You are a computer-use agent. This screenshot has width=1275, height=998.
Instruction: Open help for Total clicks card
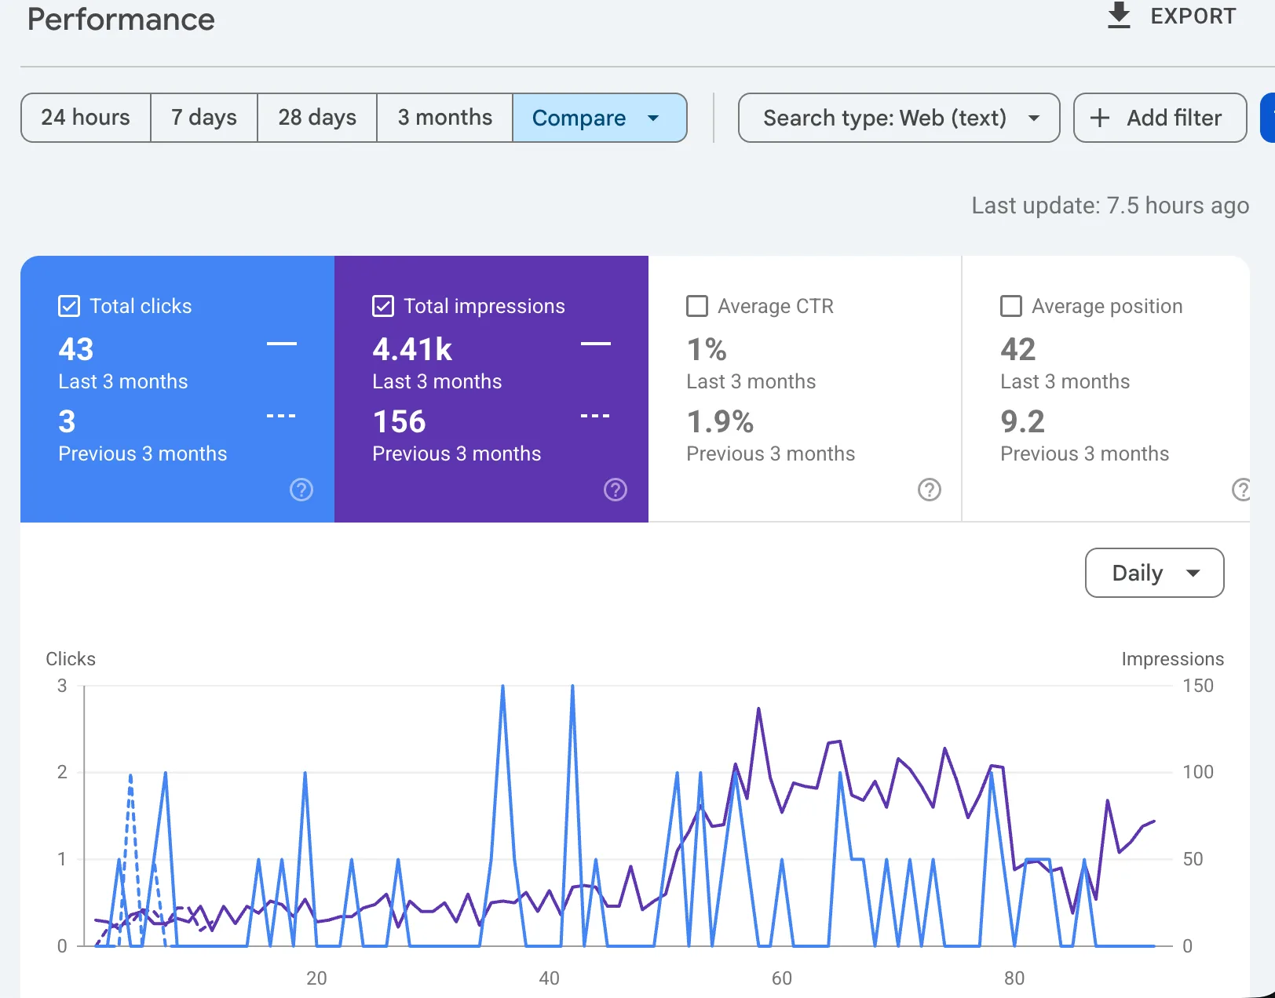coord(301,490)
